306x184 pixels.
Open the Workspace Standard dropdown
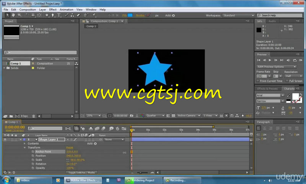point(238,15)
